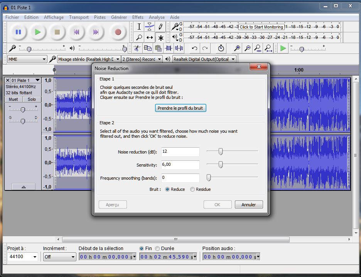This screenshot has height=277, width=361.
Task: Activate the Multi-tool asterisk icon
Action: click(x=160, y=38)
